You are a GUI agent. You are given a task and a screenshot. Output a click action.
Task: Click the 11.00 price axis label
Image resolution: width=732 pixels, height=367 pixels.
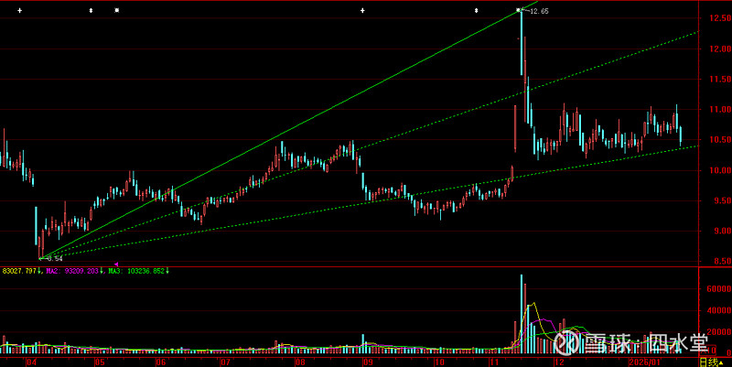719,109
